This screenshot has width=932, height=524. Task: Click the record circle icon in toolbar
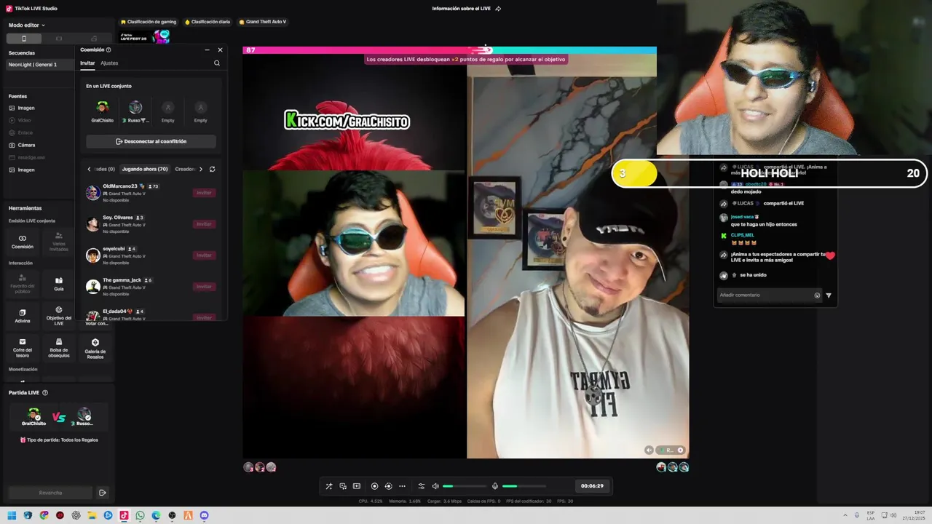(x=374, y=486)
